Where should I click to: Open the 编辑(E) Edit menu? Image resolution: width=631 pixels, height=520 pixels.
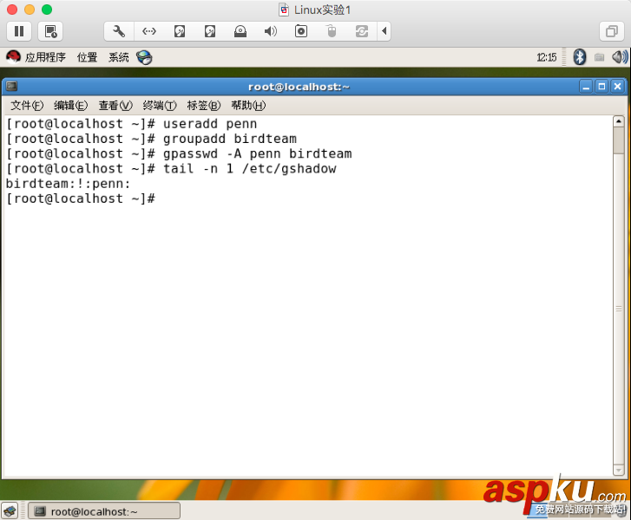pyautogui.click(x=71, y=105)
